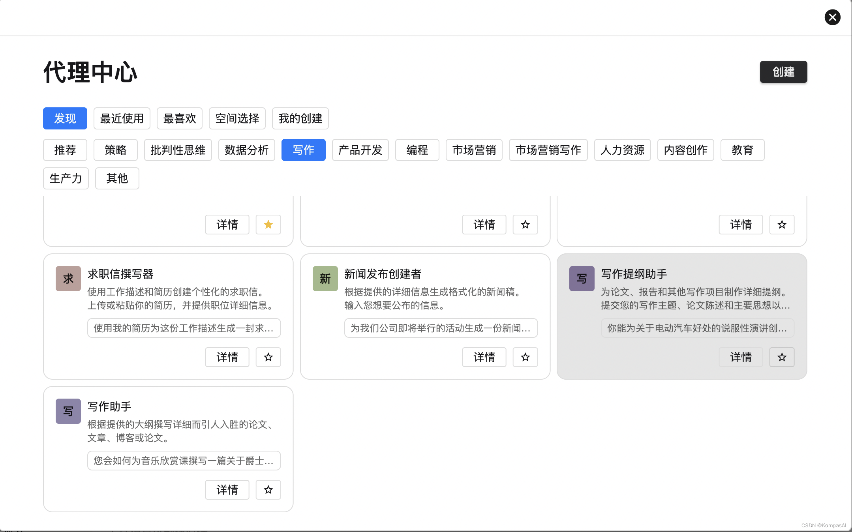Viewport: 852px width, 532px height.
Task: Unfavorite the agent with the gold star
Action: [x=268, y=225]
